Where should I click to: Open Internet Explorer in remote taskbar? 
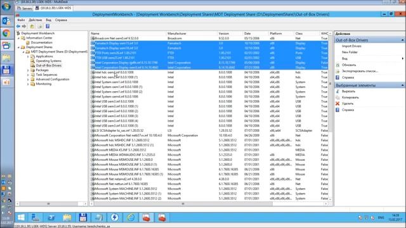[131, 217]
